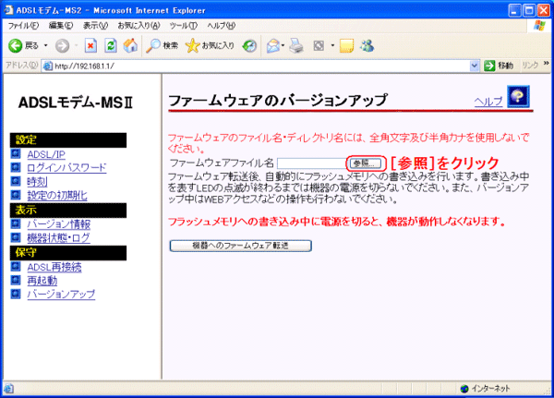Image resolution: width=554 pixels, height=398 pixels.
Task: Open the ファイル(F) menu
Action: click(x=23, y=25)
